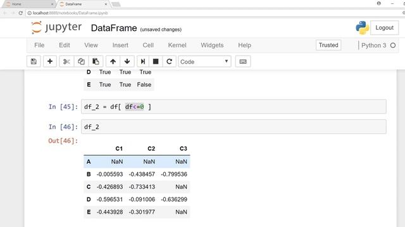Cut selected cells with the scissors icon

[66, 62]
